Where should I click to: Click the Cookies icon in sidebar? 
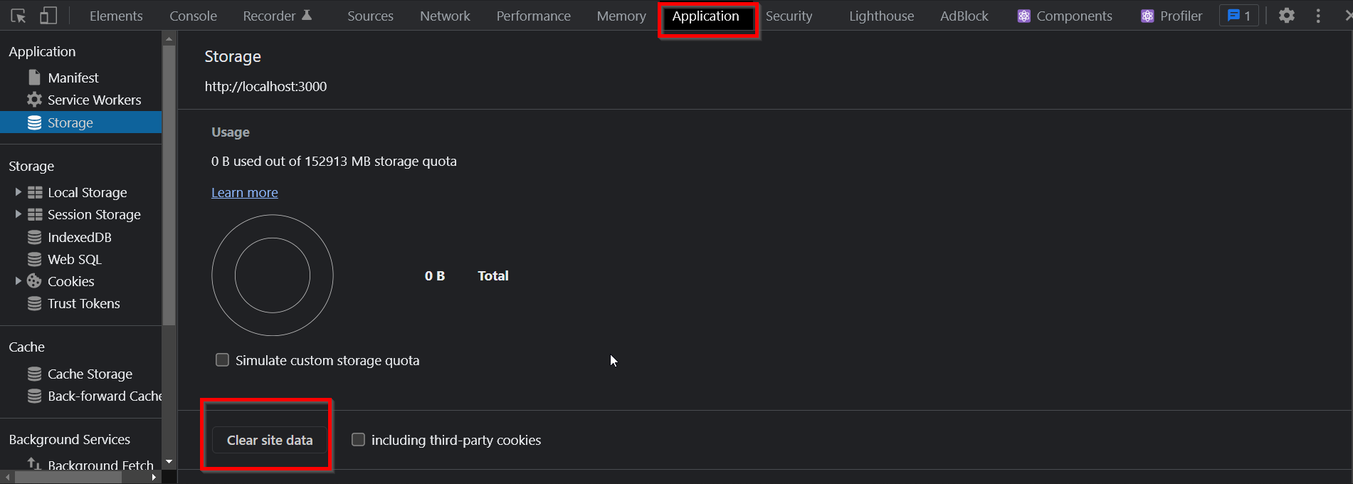click(34, 281)
